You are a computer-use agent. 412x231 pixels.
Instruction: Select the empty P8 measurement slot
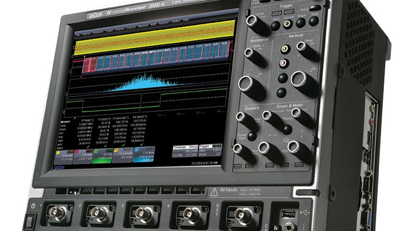pos(221,111)
